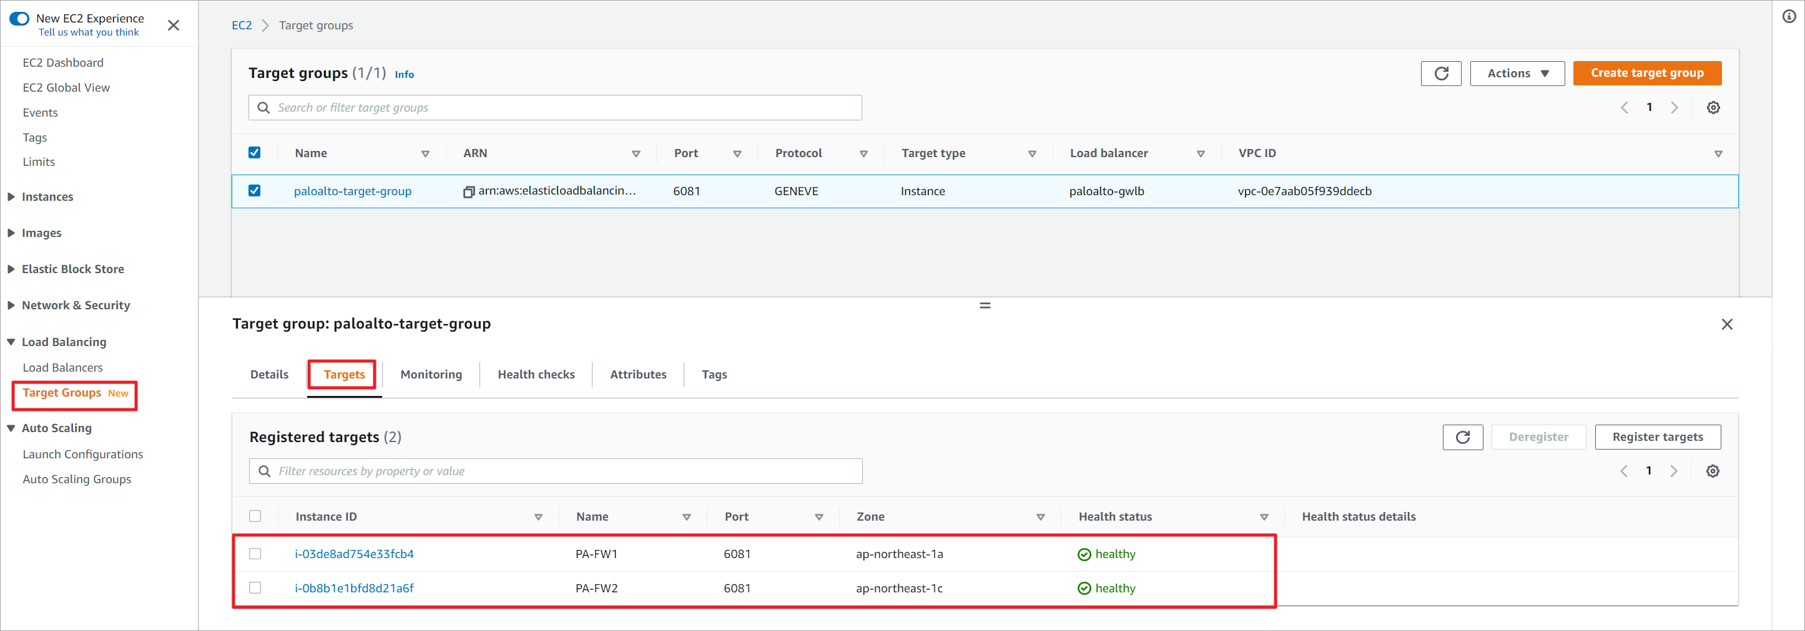Image resolution: width=1805 pixels, height=631 pixels.
Task: Click the EC2 breadcrumb link
Action: [242, 25]
